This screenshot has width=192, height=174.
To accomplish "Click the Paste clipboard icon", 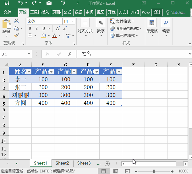I will [6, 24].
